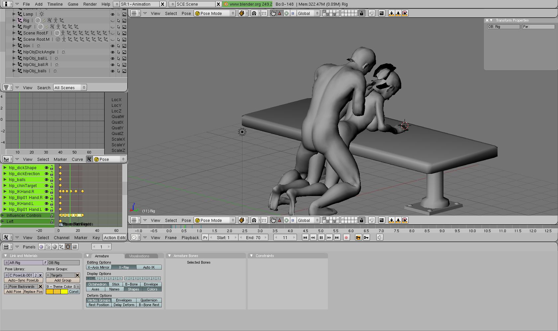Jump to the start frame in timeline
The image size is (558, 331).
[305, 237]
